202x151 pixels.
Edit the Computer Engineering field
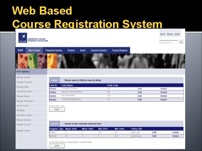140,100
